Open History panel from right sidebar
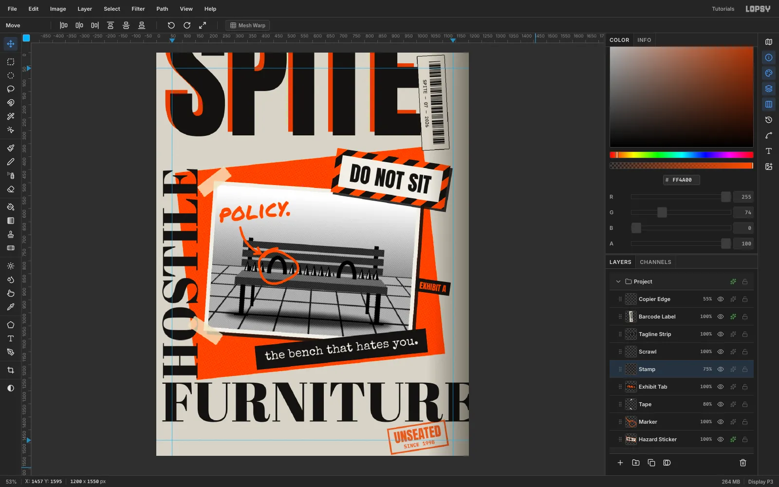The width and height of the screenshot is (779, 487). pos(769,120)
